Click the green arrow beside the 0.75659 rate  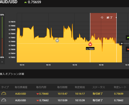tap(26, 2)
